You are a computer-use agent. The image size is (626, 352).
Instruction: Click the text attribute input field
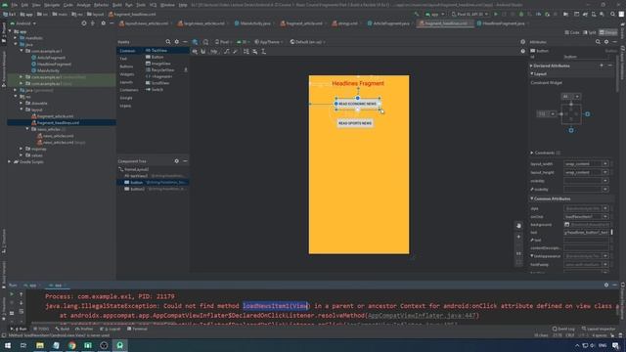tap(586, 233)
